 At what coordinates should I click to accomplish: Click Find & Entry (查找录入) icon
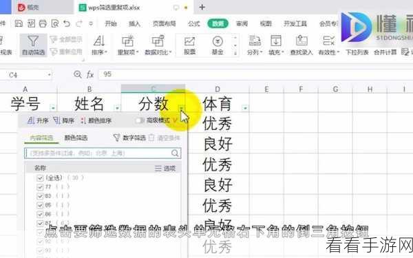click(x=301, y=45)
